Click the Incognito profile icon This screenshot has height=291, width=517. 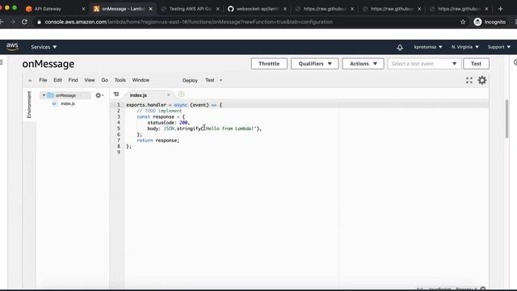pyautogui.click(x=477, y=22)
